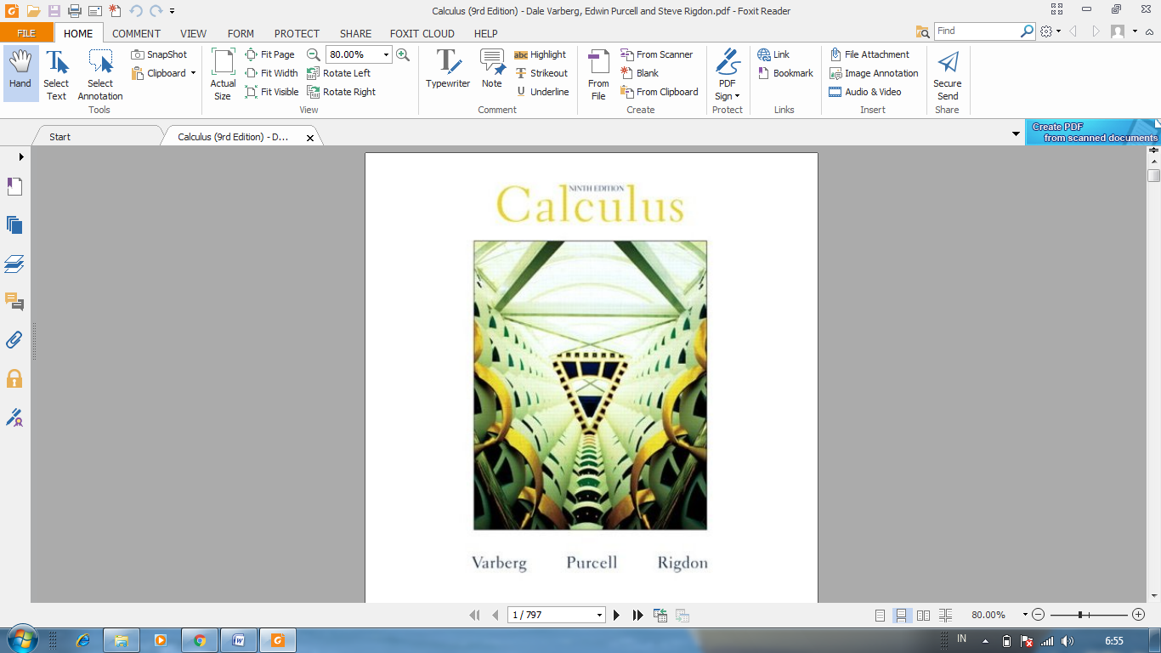This screenshot has height=653, width=1161.
Task: Choose the Highlight tool
Action: tap(541, 54)
